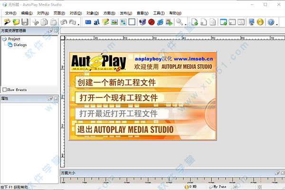Close the 方案大小 panel
Screen dimensions: 285x190
(x=283, y=173)
